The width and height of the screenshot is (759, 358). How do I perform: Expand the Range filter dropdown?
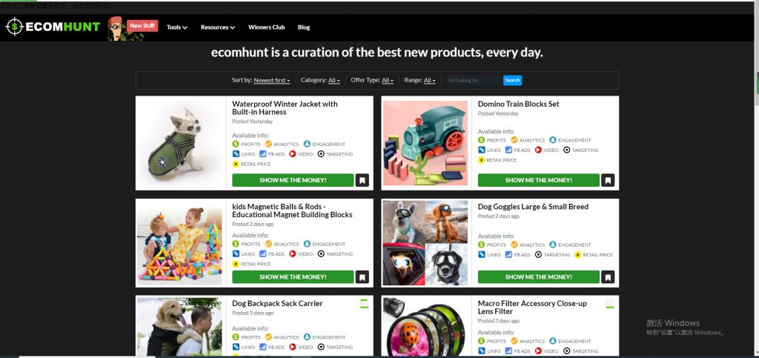(x=429, y=80)
